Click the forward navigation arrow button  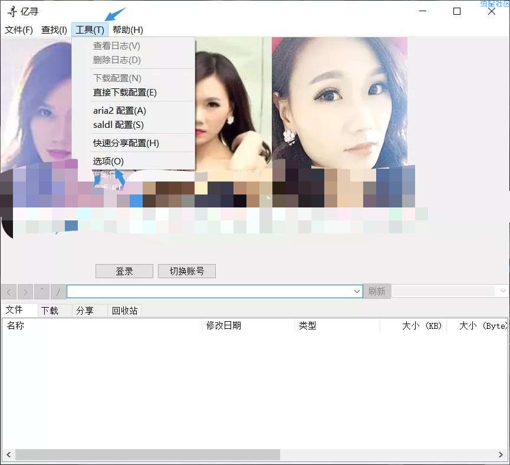(x=25, y=291)
